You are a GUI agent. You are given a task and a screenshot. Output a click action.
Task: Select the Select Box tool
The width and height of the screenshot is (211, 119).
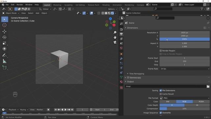click(x=5, y=20)
